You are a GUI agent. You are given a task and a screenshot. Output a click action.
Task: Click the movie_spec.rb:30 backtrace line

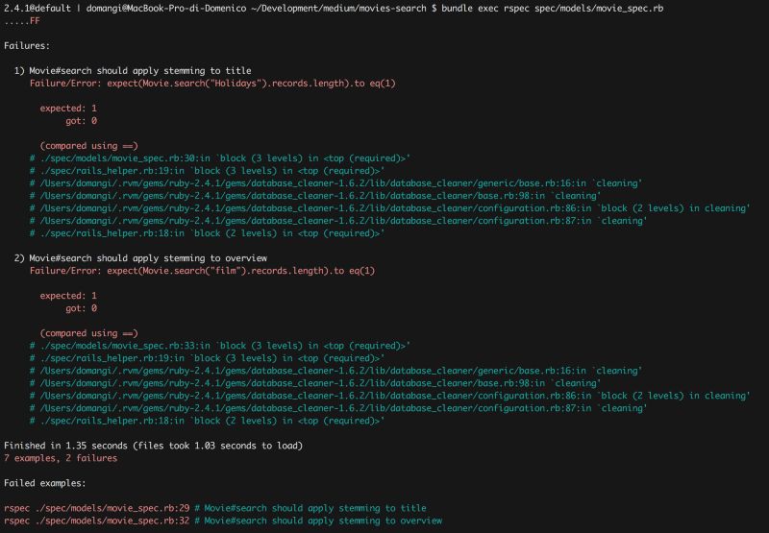point(220,158)
